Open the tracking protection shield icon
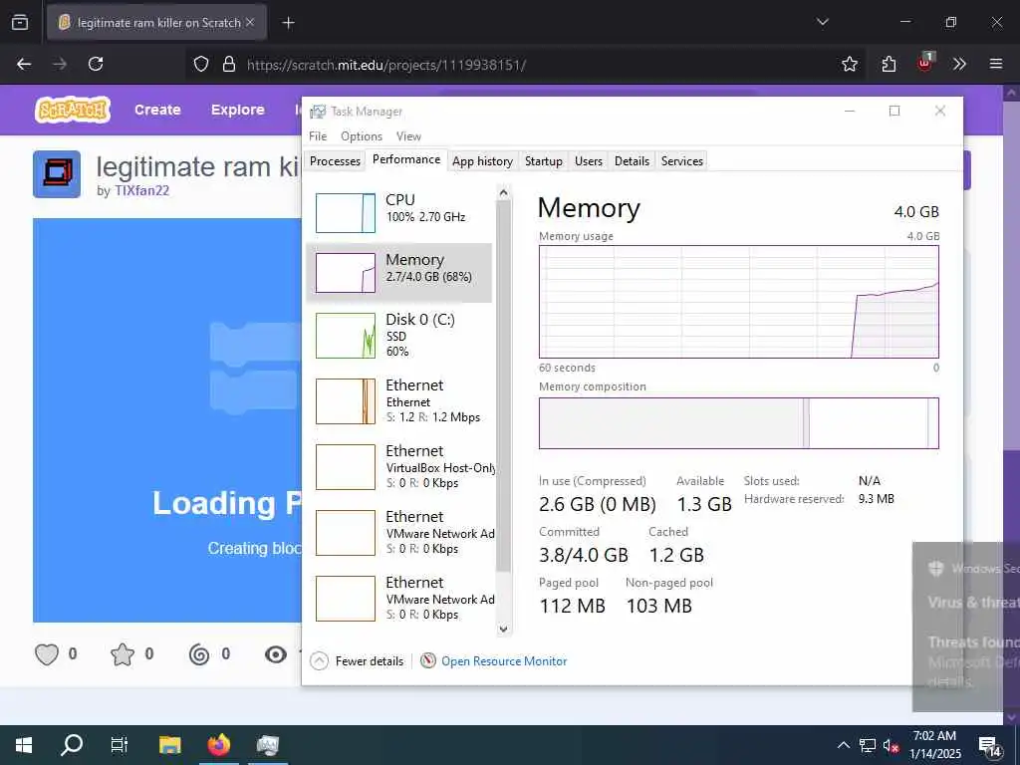This screenshot has width=1020, height=765. point(201,64)
